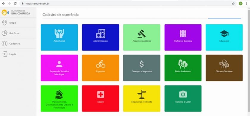Select Espaço do Servidor Municipal tile
This screenshot has height=116, width=250.
click(x=59, y=68)
